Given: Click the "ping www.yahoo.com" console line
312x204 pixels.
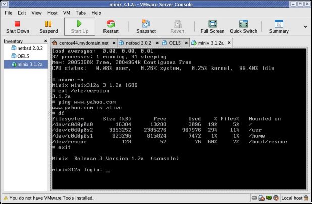Looking at the screenshot, I should pyautogui.click(x=84, y=102).
